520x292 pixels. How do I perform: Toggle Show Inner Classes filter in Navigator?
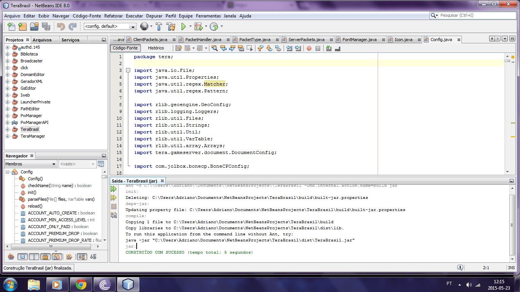57,257
